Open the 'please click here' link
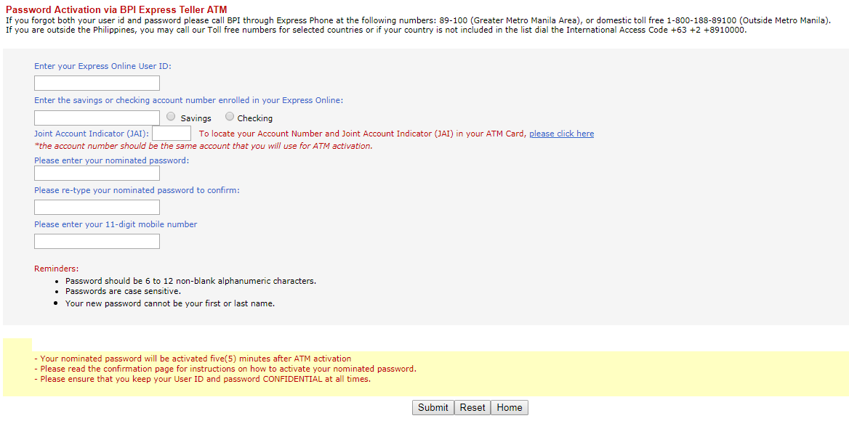Viewport: 849px width, 421px height. point(561,133)
